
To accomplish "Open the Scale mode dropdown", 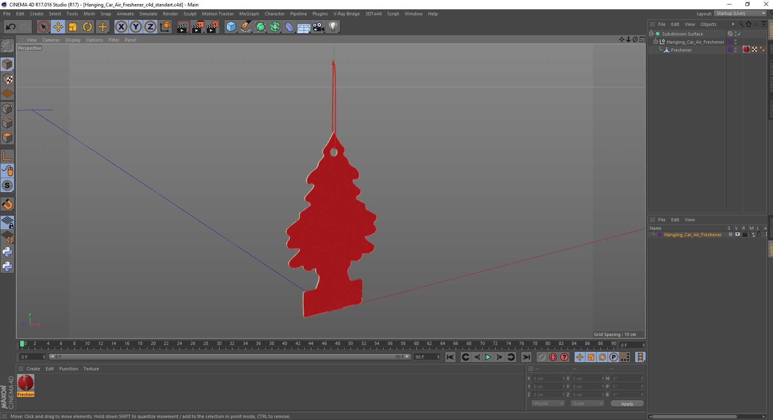I will click(587, 403).
